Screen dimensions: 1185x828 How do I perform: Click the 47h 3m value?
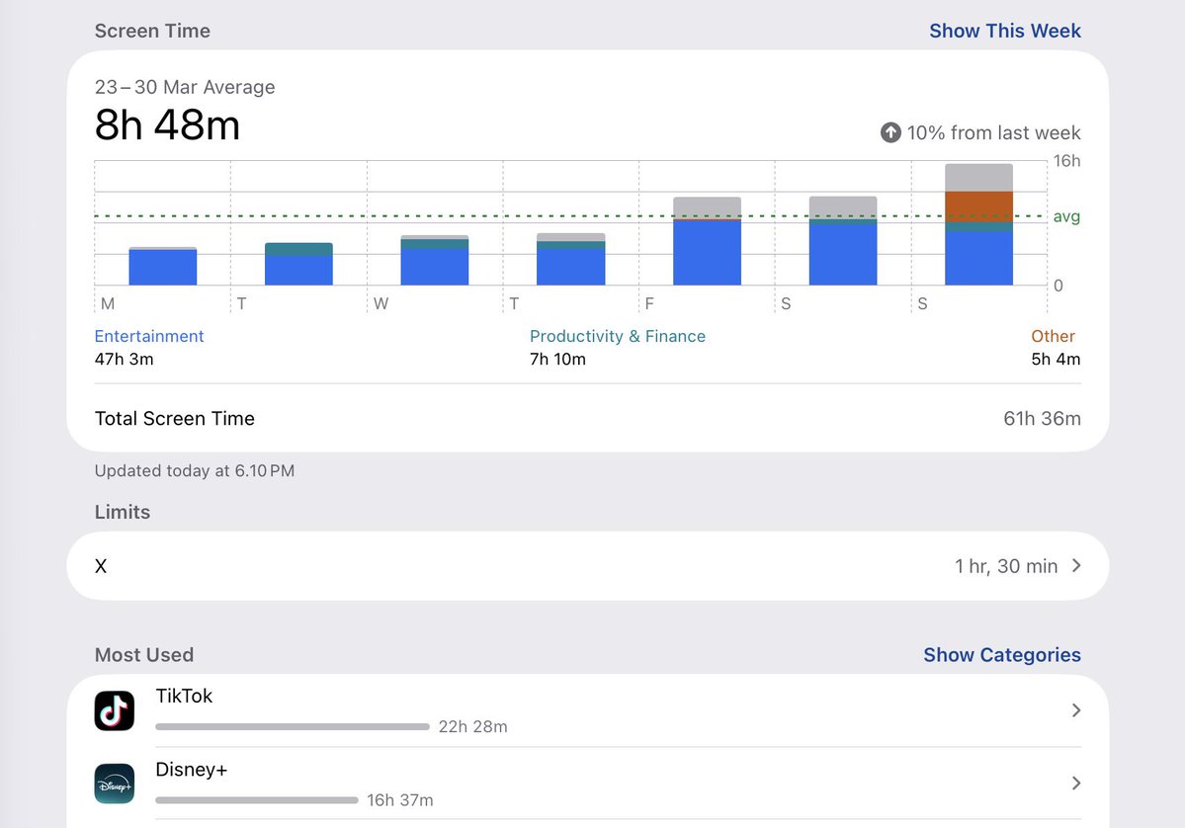click(x=124, y=360)
